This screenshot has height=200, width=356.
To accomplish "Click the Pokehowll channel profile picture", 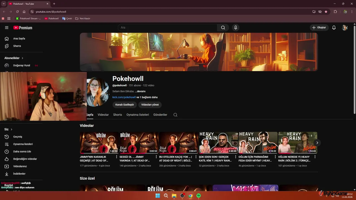I will click(x=98, y=92).
